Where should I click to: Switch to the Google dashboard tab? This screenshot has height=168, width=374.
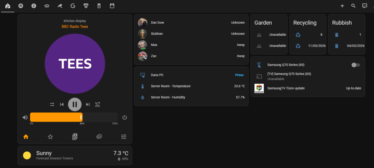[73, 6]
